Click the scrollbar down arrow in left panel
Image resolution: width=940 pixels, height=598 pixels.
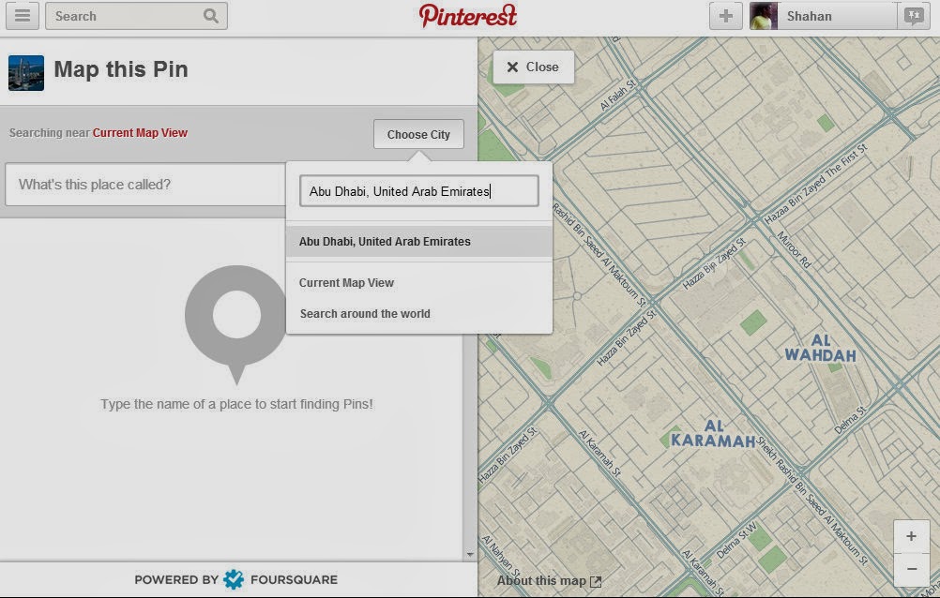(x=470, y=555)
